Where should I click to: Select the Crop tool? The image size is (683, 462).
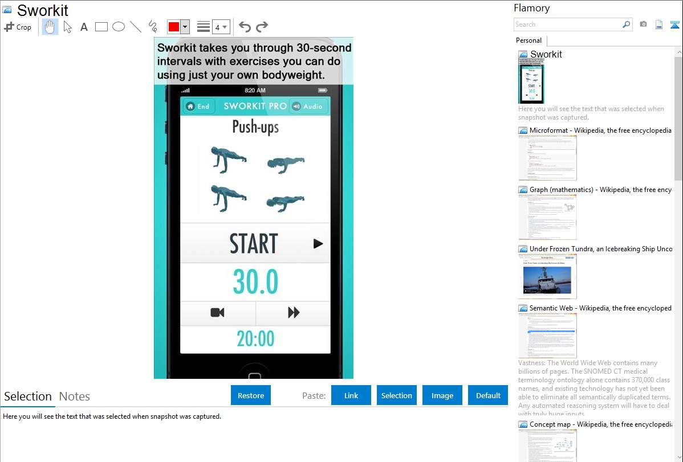click(x=18, y=27)
